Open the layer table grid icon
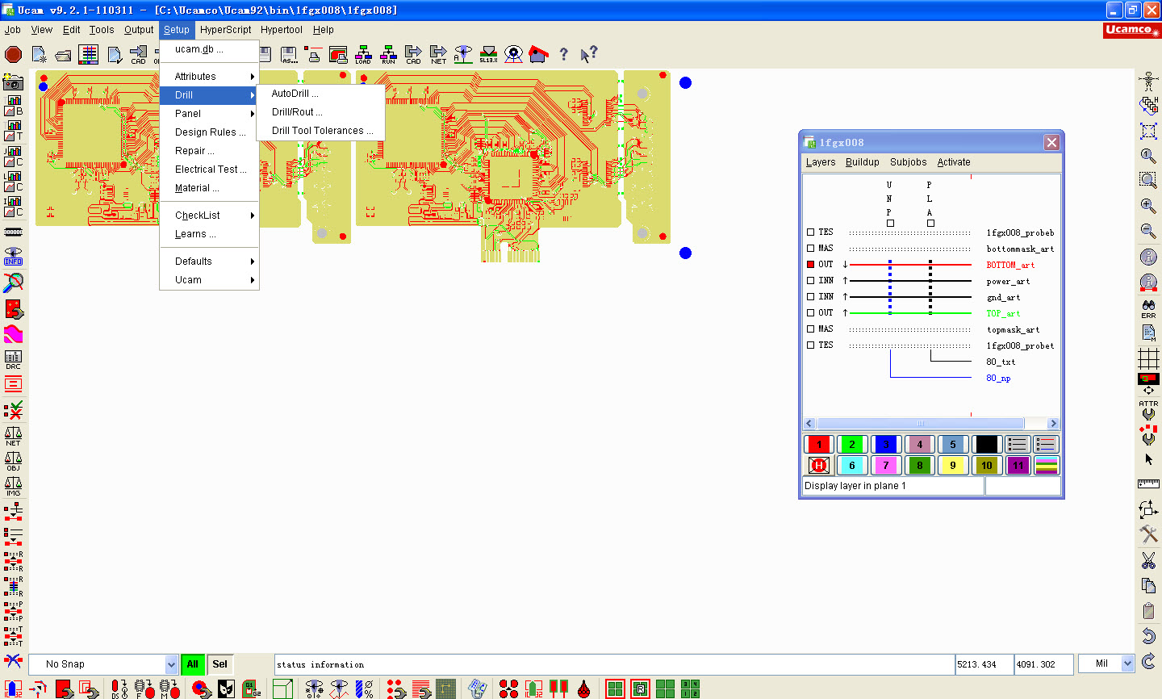 (x=89, y=54)
